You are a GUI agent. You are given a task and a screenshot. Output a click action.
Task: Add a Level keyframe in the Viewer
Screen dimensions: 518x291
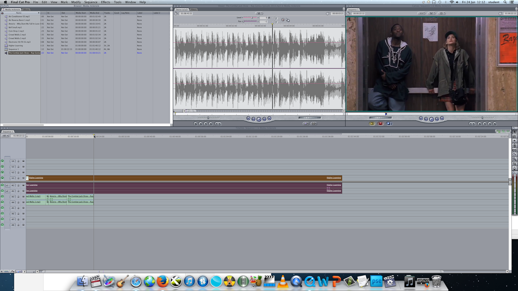coord(276,18)
